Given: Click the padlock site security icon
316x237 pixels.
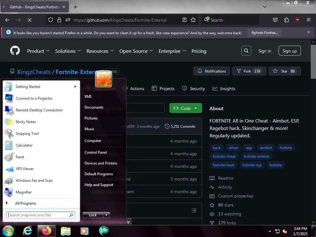Looking at the screenshot, I should [59, 20].
